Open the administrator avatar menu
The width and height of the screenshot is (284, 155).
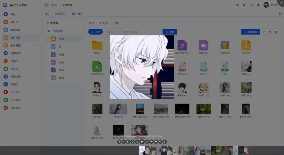(x=266, y=5)
